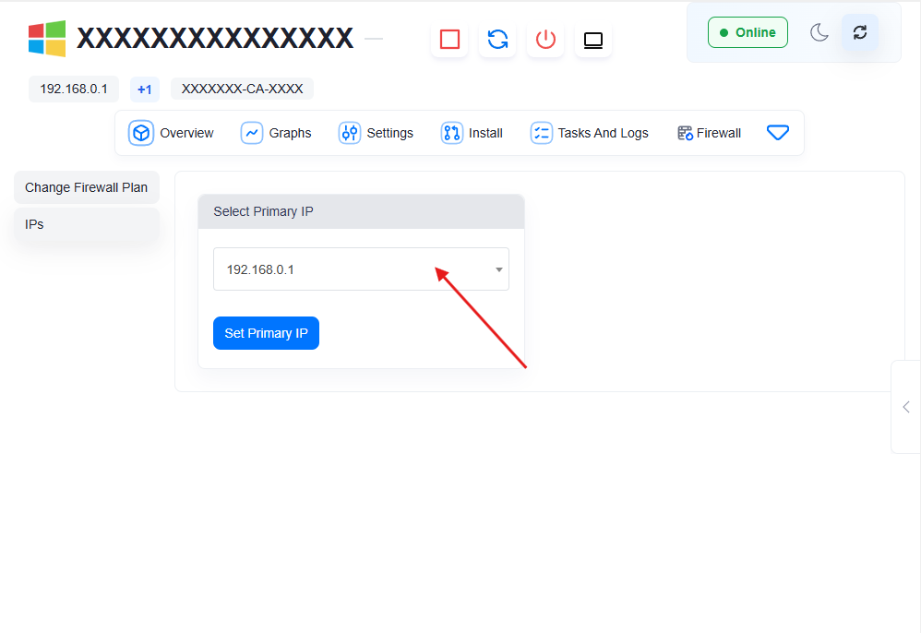Click the red power off icon
921x633 pixels.
(545, 40)
